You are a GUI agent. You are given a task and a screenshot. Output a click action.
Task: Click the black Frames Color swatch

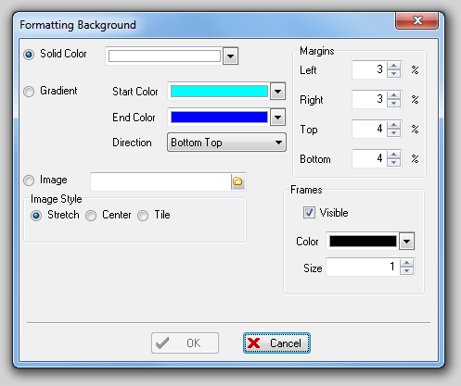coord(363,242)
